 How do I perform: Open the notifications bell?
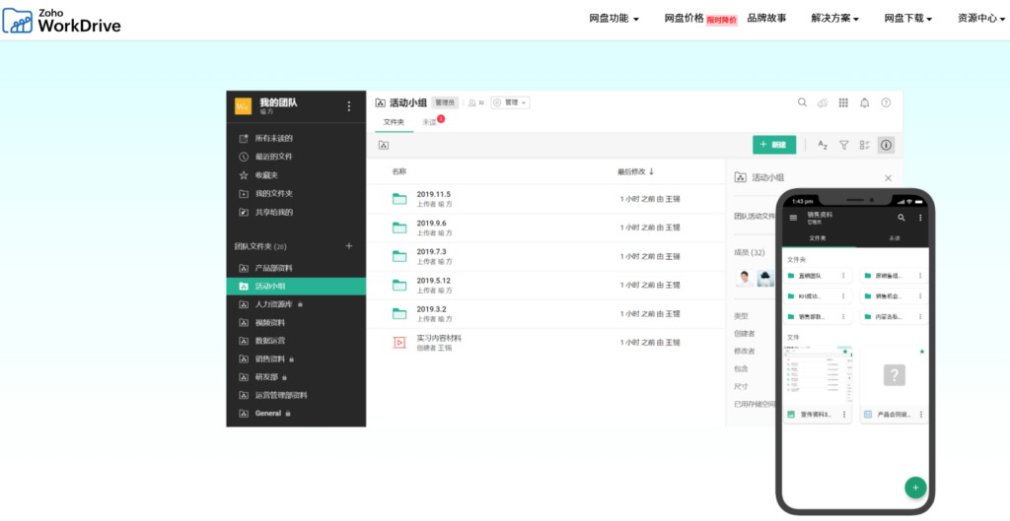click(864, 102)
